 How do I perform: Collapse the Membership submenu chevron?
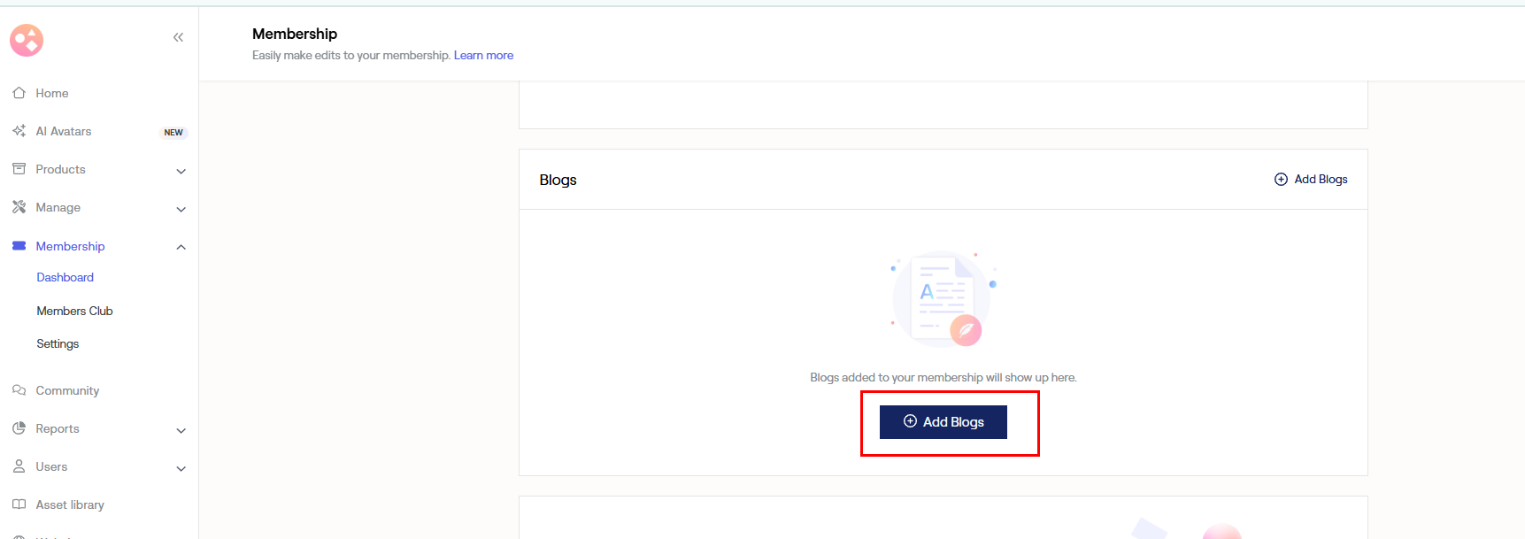coord(181,247)
